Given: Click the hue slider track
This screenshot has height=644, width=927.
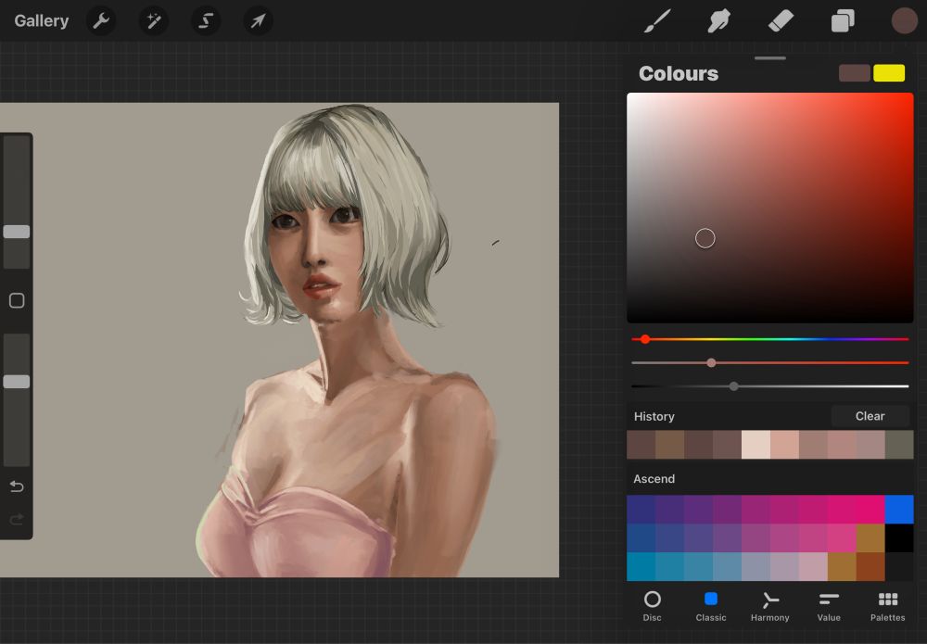Looking at the screenshot, I should pyautogui.click(x=769, y=339).
